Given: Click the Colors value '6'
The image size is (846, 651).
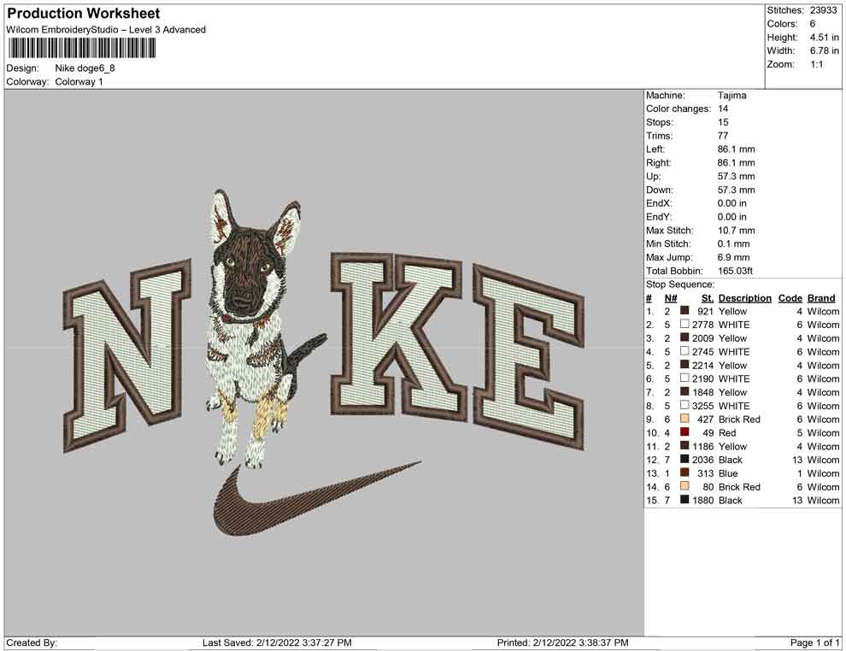Looking at the screenshot, I should tap(812, 24).
